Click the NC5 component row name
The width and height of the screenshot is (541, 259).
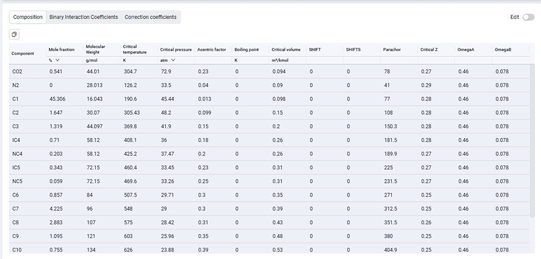[x=18, y=181]
